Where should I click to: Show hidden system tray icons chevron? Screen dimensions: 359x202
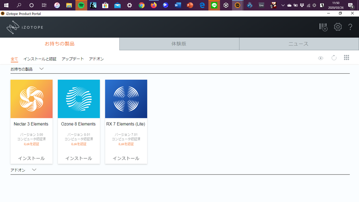pos(283,5)
